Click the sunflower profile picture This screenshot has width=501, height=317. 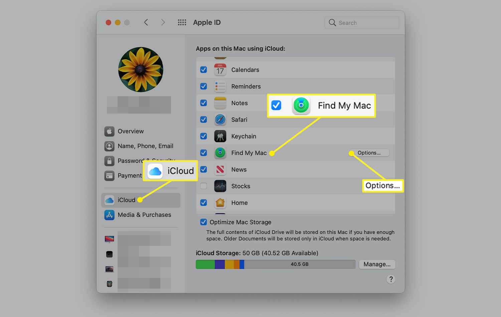click(x=141, y=69)
